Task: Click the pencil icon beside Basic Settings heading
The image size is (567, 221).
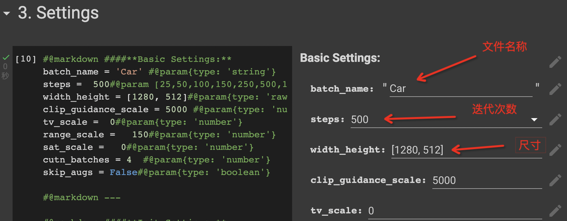Action: point(555,62)
